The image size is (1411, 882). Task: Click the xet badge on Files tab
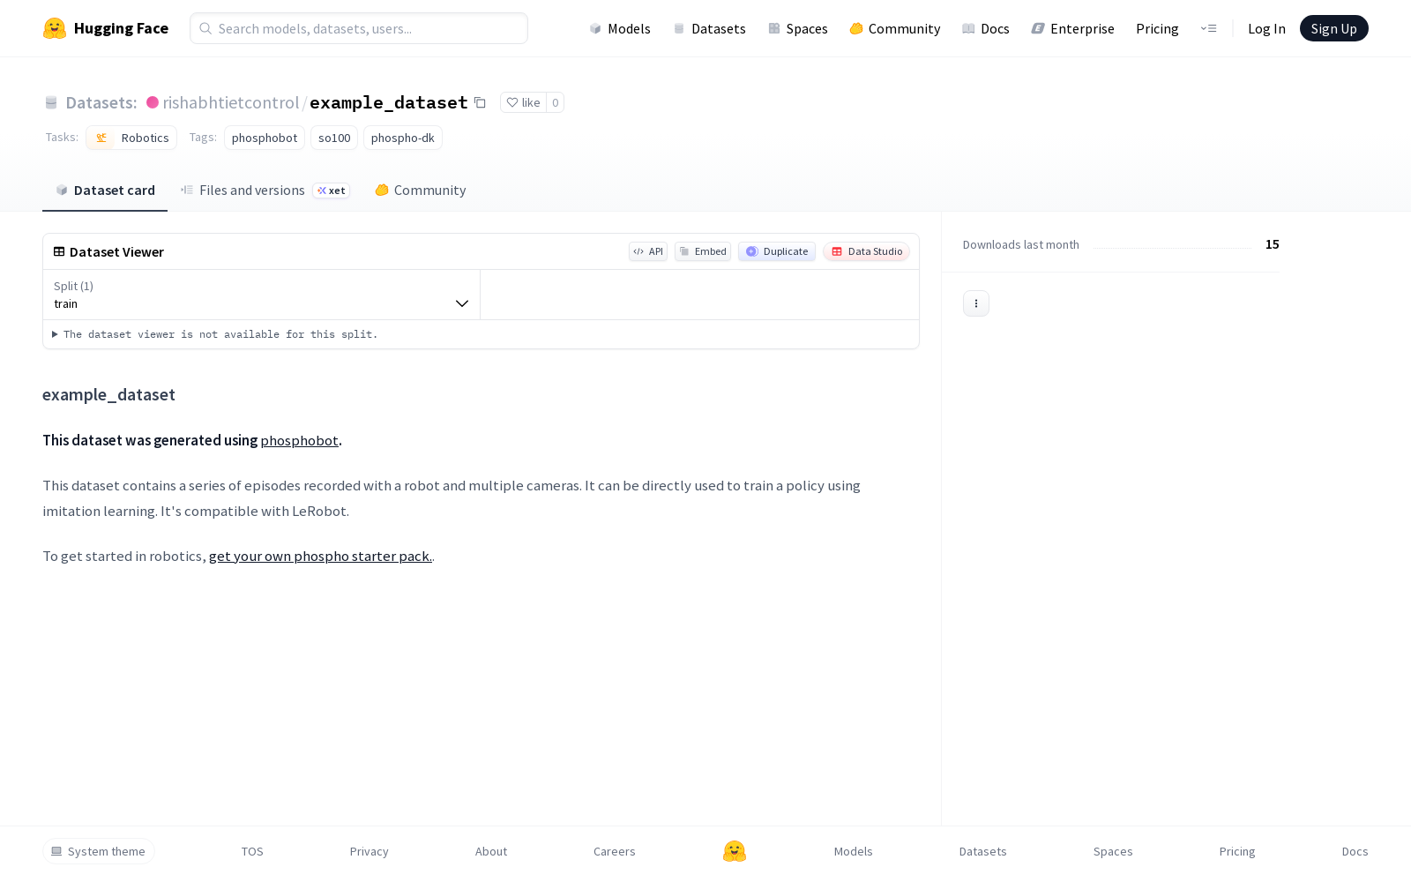tap(332, 191)
